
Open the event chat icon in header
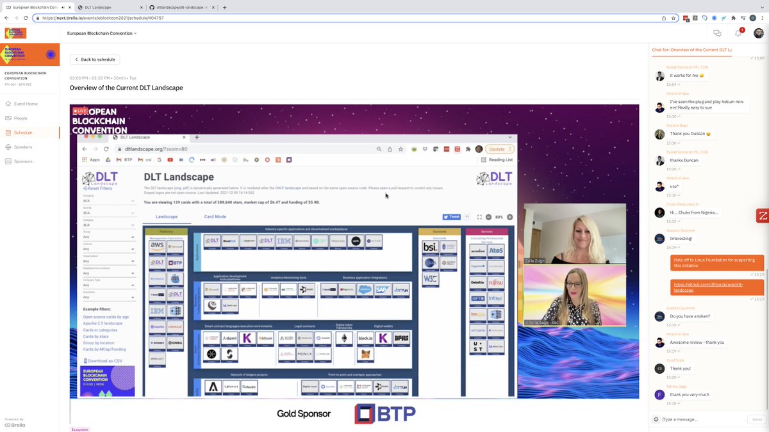717,33
